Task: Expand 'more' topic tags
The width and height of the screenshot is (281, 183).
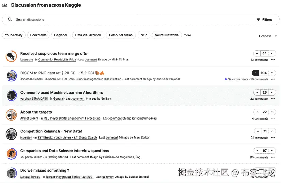Action: [x=187, y=35]
